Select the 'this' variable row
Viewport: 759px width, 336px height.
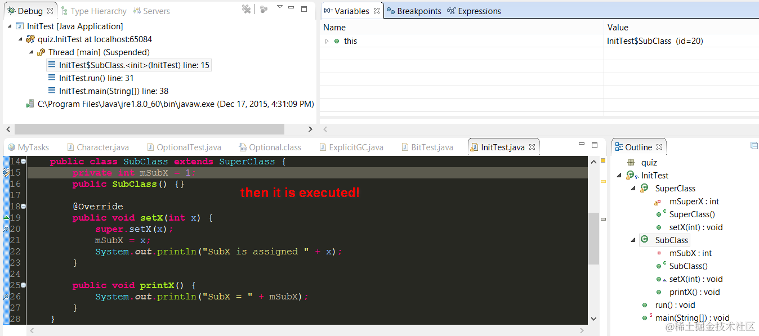539,41
